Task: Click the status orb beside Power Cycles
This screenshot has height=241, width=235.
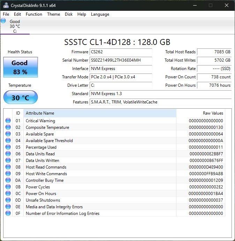Action: point(8,187)
